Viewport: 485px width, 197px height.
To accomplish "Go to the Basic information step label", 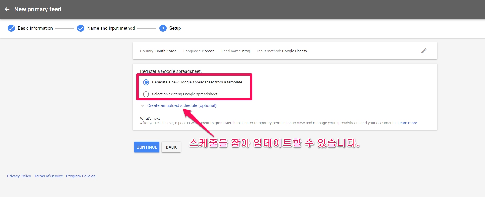I will [x=35, y=28].
